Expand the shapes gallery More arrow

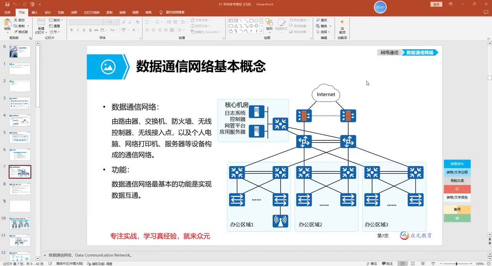(x=261, y=32)
